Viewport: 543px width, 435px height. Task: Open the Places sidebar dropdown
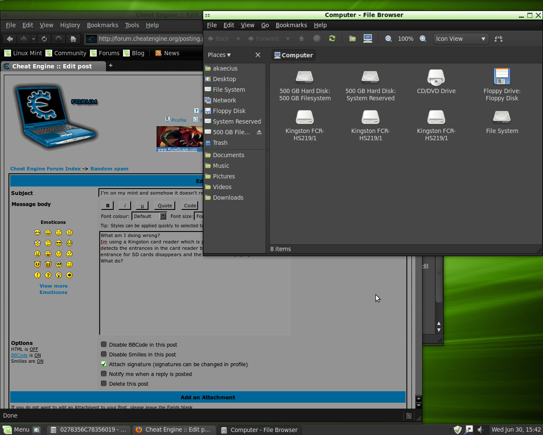click(x=219, y=55)
